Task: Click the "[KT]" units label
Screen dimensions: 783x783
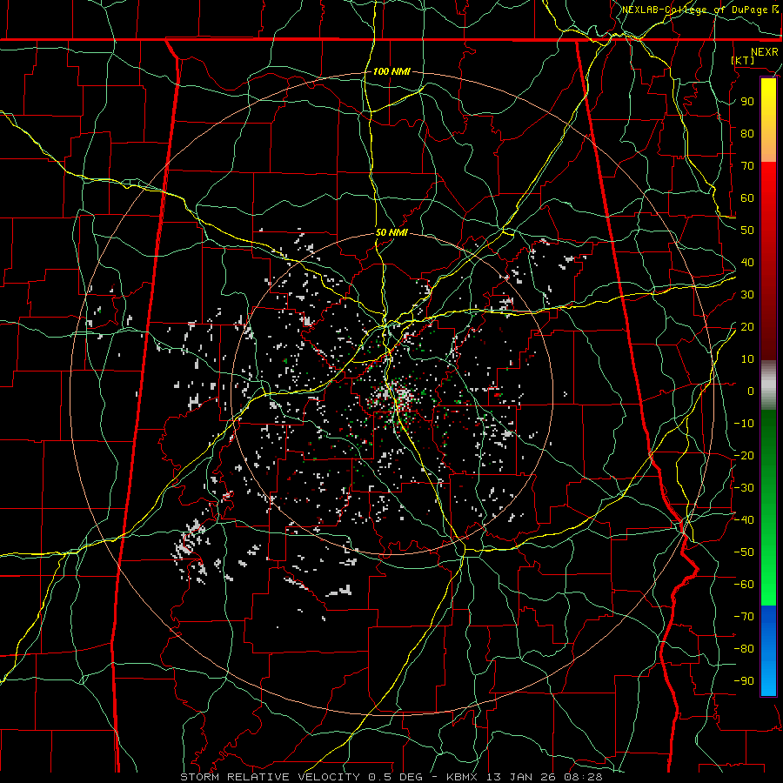Action: pos(743,60)
